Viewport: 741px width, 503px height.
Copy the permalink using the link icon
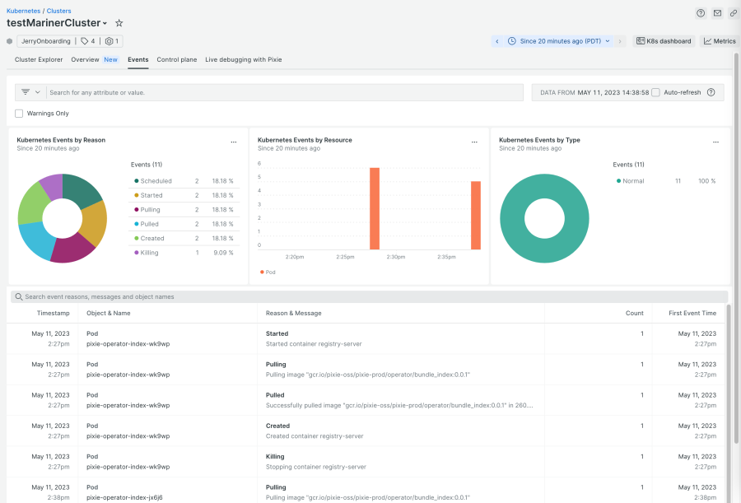coord(733,13)
